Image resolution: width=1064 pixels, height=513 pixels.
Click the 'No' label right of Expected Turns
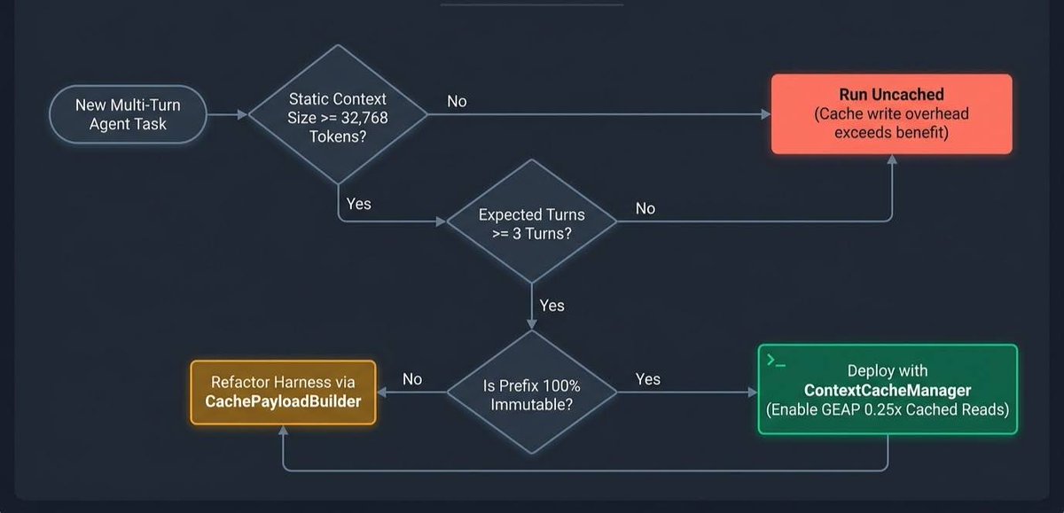(645, 208)
